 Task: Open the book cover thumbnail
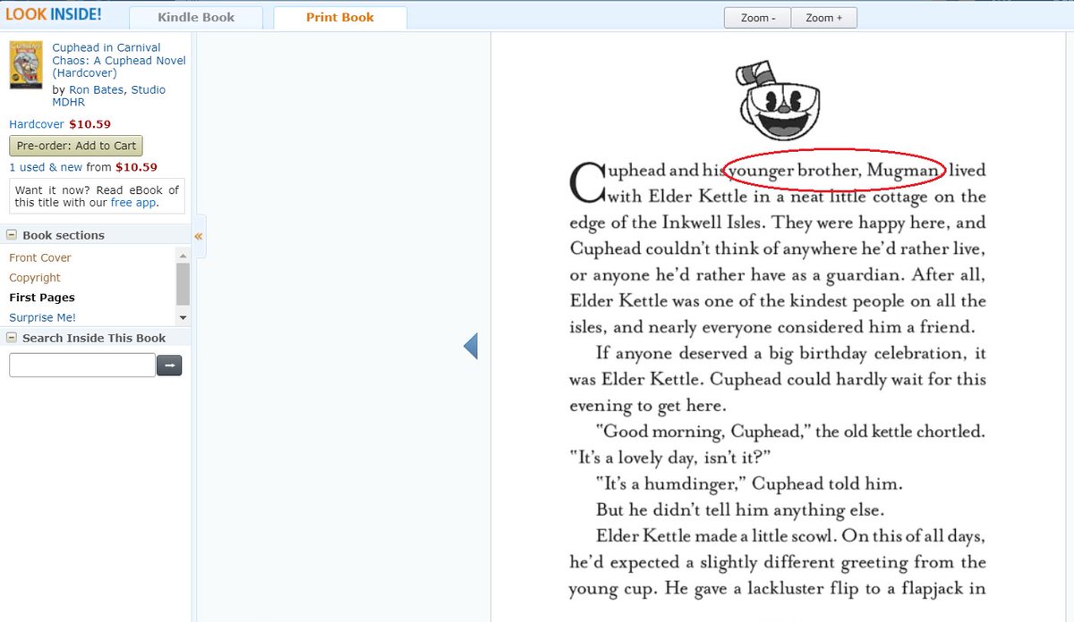pyautogui.click(x=26, y=65)
